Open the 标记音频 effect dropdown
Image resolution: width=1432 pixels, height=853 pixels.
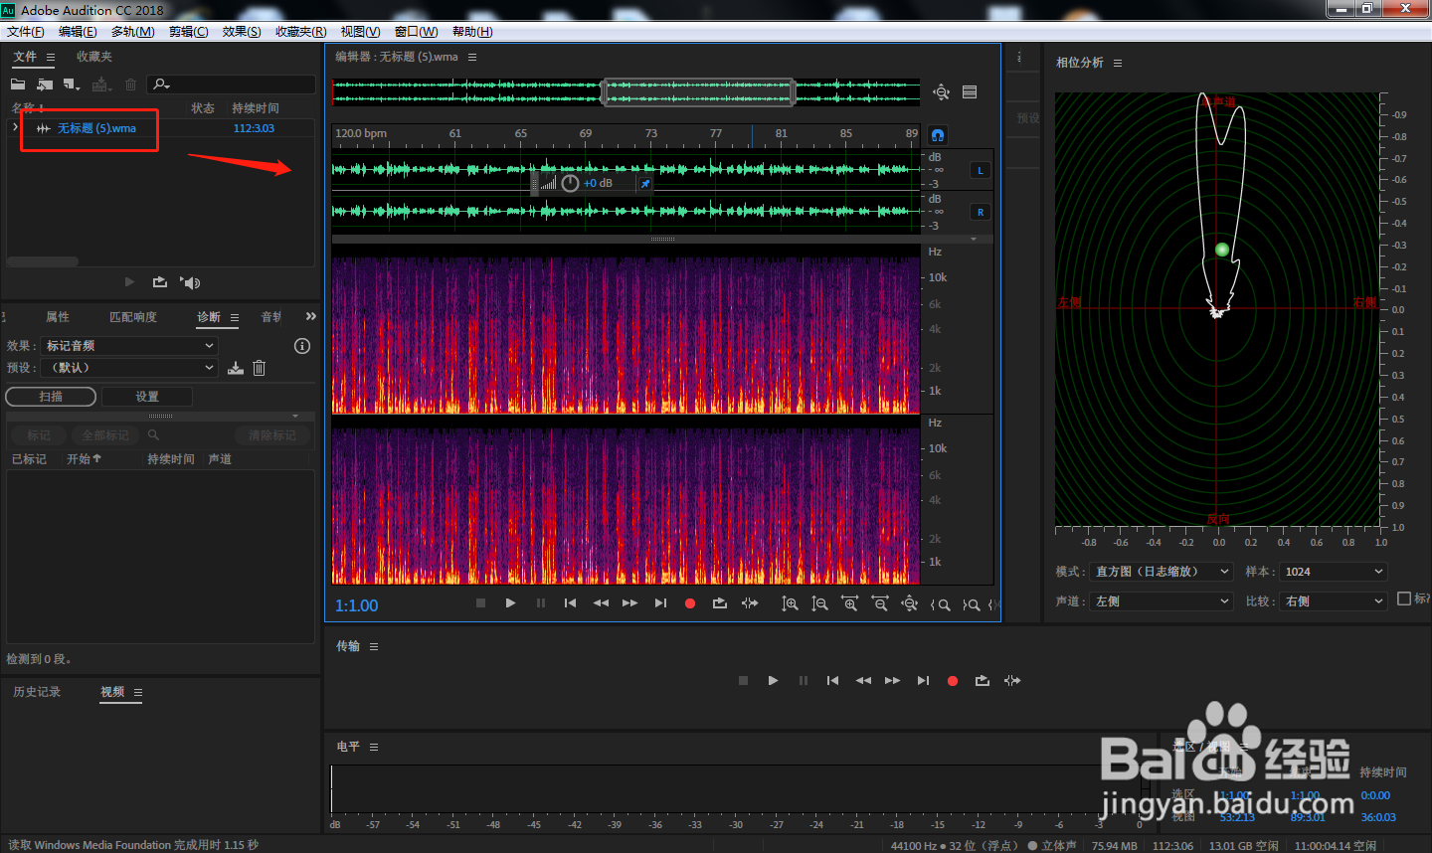click(128, 346)
